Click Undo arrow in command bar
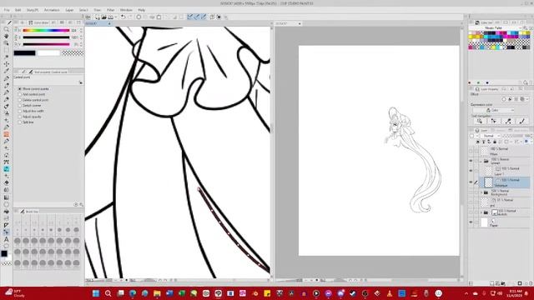534x300 pixels. tap(123, 17)
